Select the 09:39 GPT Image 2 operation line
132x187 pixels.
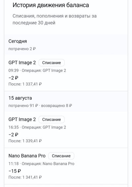click(x=37, y=70)
